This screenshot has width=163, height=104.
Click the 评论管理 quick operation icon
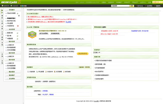pos(37,72)
